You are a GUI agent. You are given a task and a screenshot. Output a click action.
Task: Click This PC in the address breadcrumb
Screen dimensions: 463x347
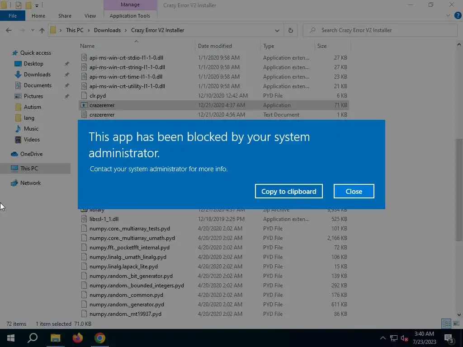[75, 30]
